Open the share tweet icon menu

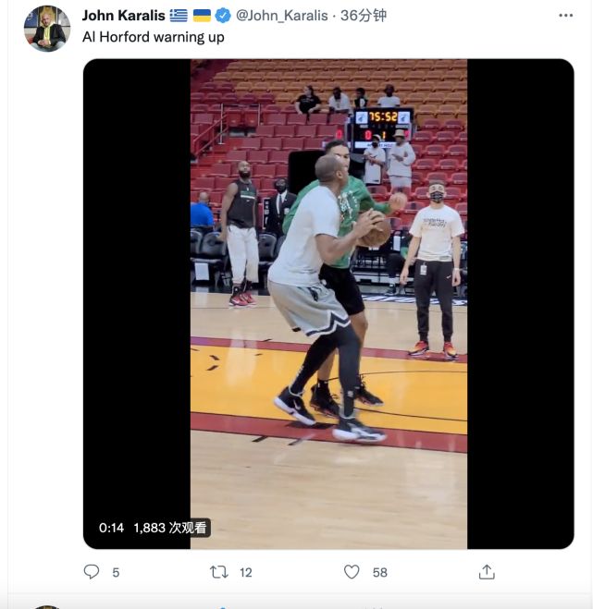(x=487, y=572)
